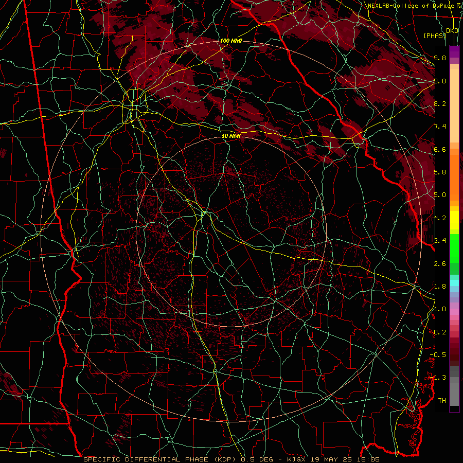This screenshot has height=463, width=463.
Task: Click the 5.8 legend value
Action: [x=440, y=172]
